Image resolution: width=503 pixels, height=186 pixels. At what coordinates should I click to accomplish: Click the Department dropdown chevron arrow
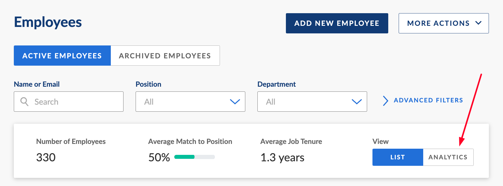pyautogui.click(x=357, y=102)
